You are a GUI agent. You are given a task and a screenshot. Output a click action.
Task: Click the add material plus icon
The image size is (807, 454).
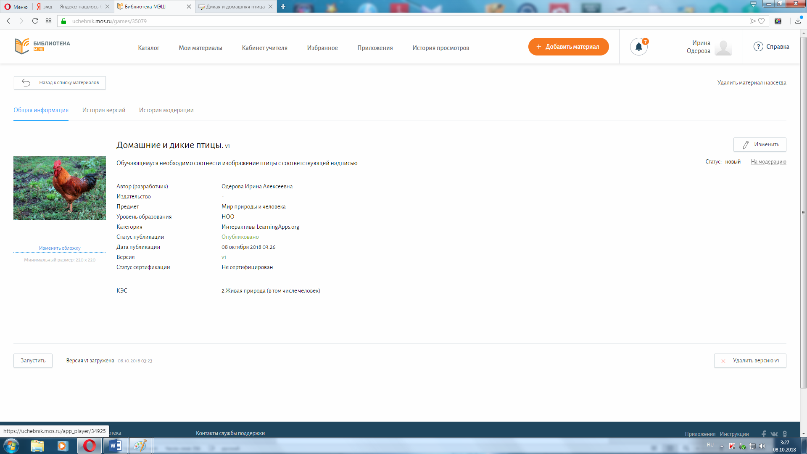click(x=537, y=47)
